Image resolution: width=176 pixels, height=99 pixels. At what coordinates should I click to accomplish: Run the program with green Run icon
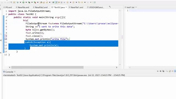[x=23, y=2]
